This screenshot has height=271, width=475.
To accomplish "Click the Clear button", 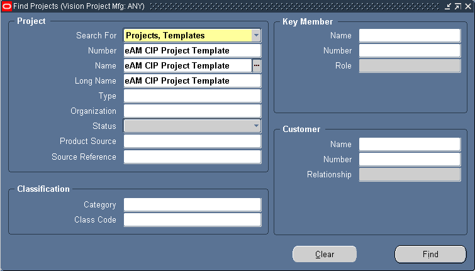I will pos(325,255).
